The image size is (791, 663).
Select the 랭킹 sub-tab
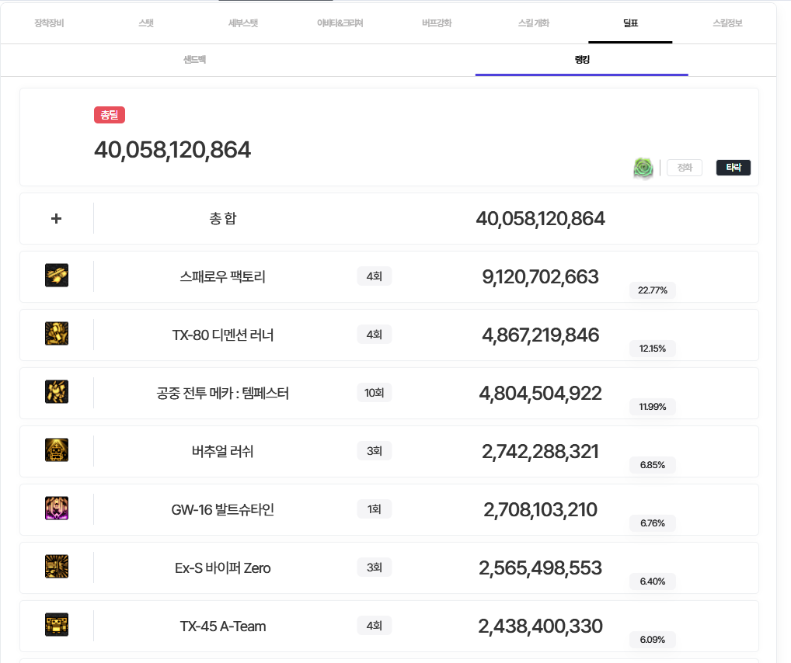581,60
